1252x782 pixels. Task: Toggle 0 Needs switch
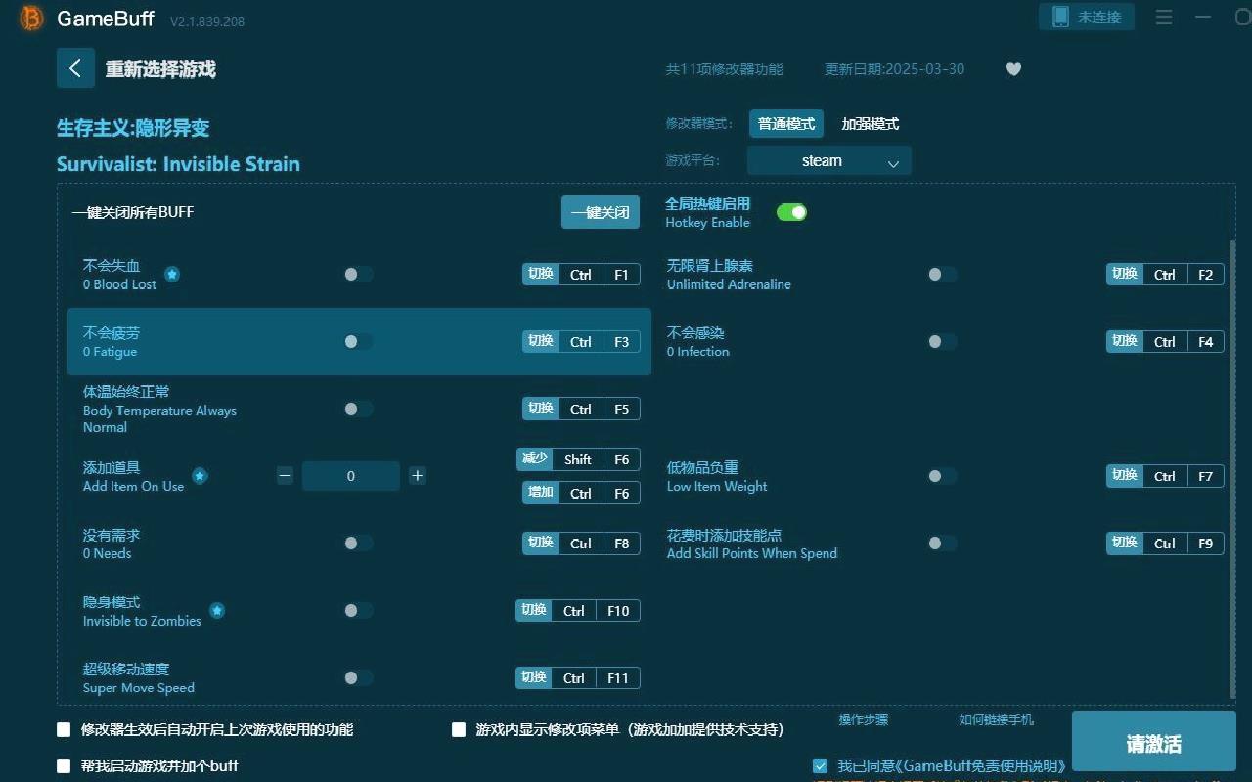click(358, 543)
